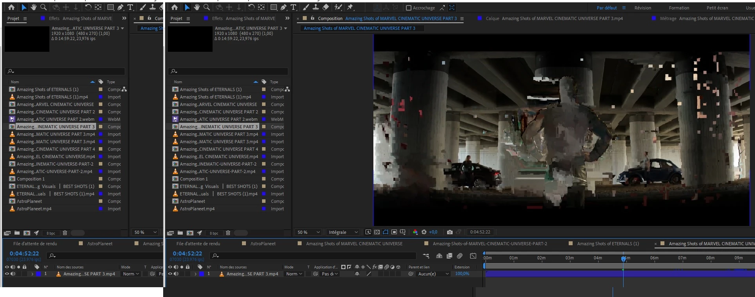Image resolution: width=755 pixels, height=297 pixels.
Task: Open the graph editor icon in the timeline
Action: click(473, 256)
